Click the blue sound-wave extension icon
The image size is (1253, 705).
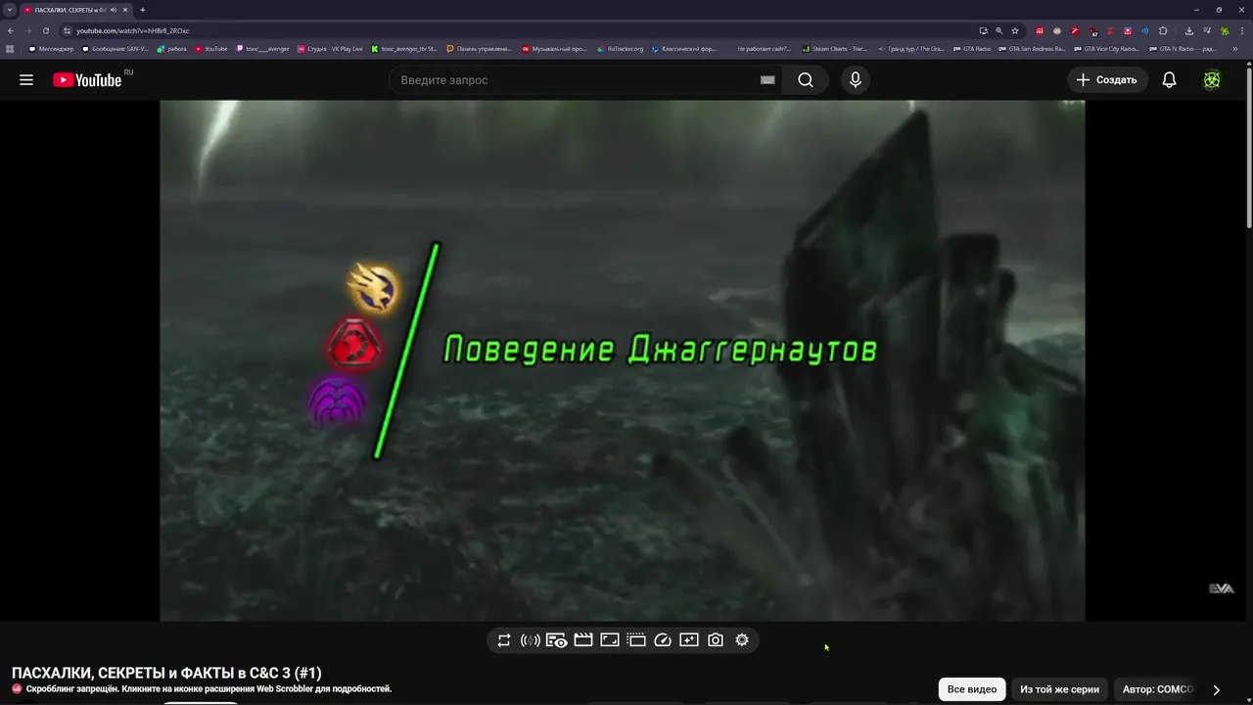coord(1145,30)
